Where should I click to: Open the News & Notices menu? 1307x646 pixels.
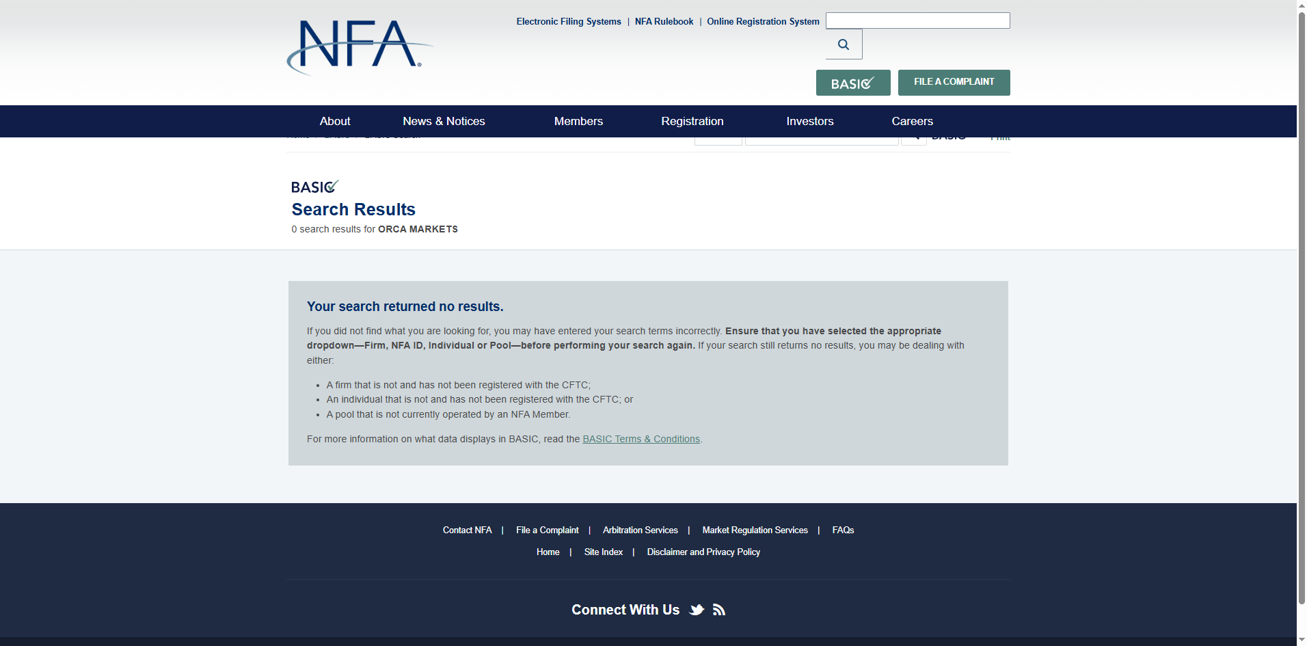(444, 121)
